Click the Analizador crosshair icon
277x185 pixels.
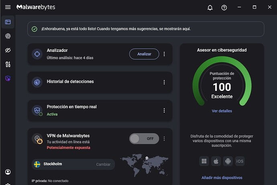(37, 54)
